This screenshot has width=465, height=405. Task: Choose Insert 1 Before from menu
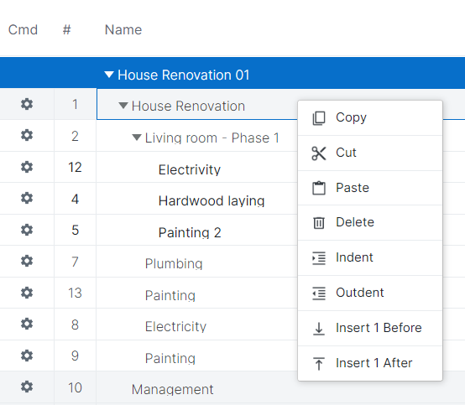pyautogui.click(x=370, y=328)
